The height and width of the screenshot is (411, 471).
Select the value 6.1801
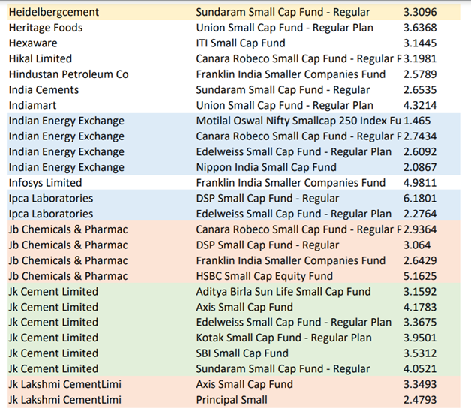tap(420, 199)
